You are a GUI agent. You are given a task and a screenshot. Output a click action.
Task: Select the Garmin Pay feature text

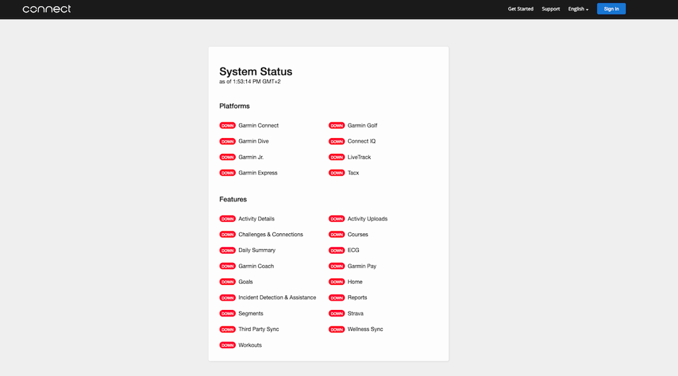tap(362, 266)
